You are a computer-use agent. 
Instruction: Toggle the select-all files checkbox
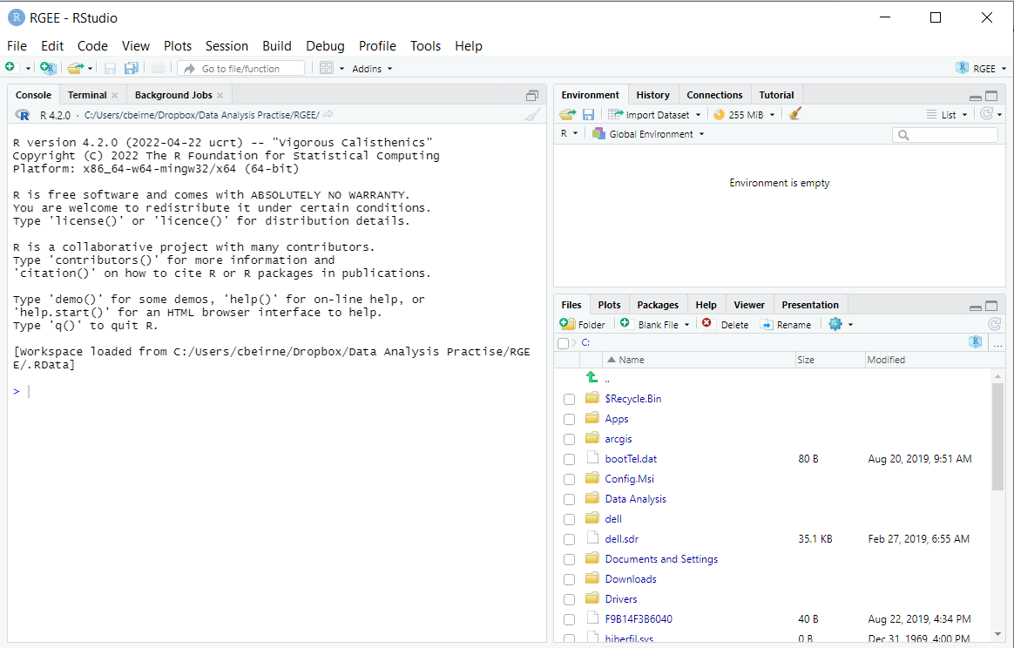(563, 343)
